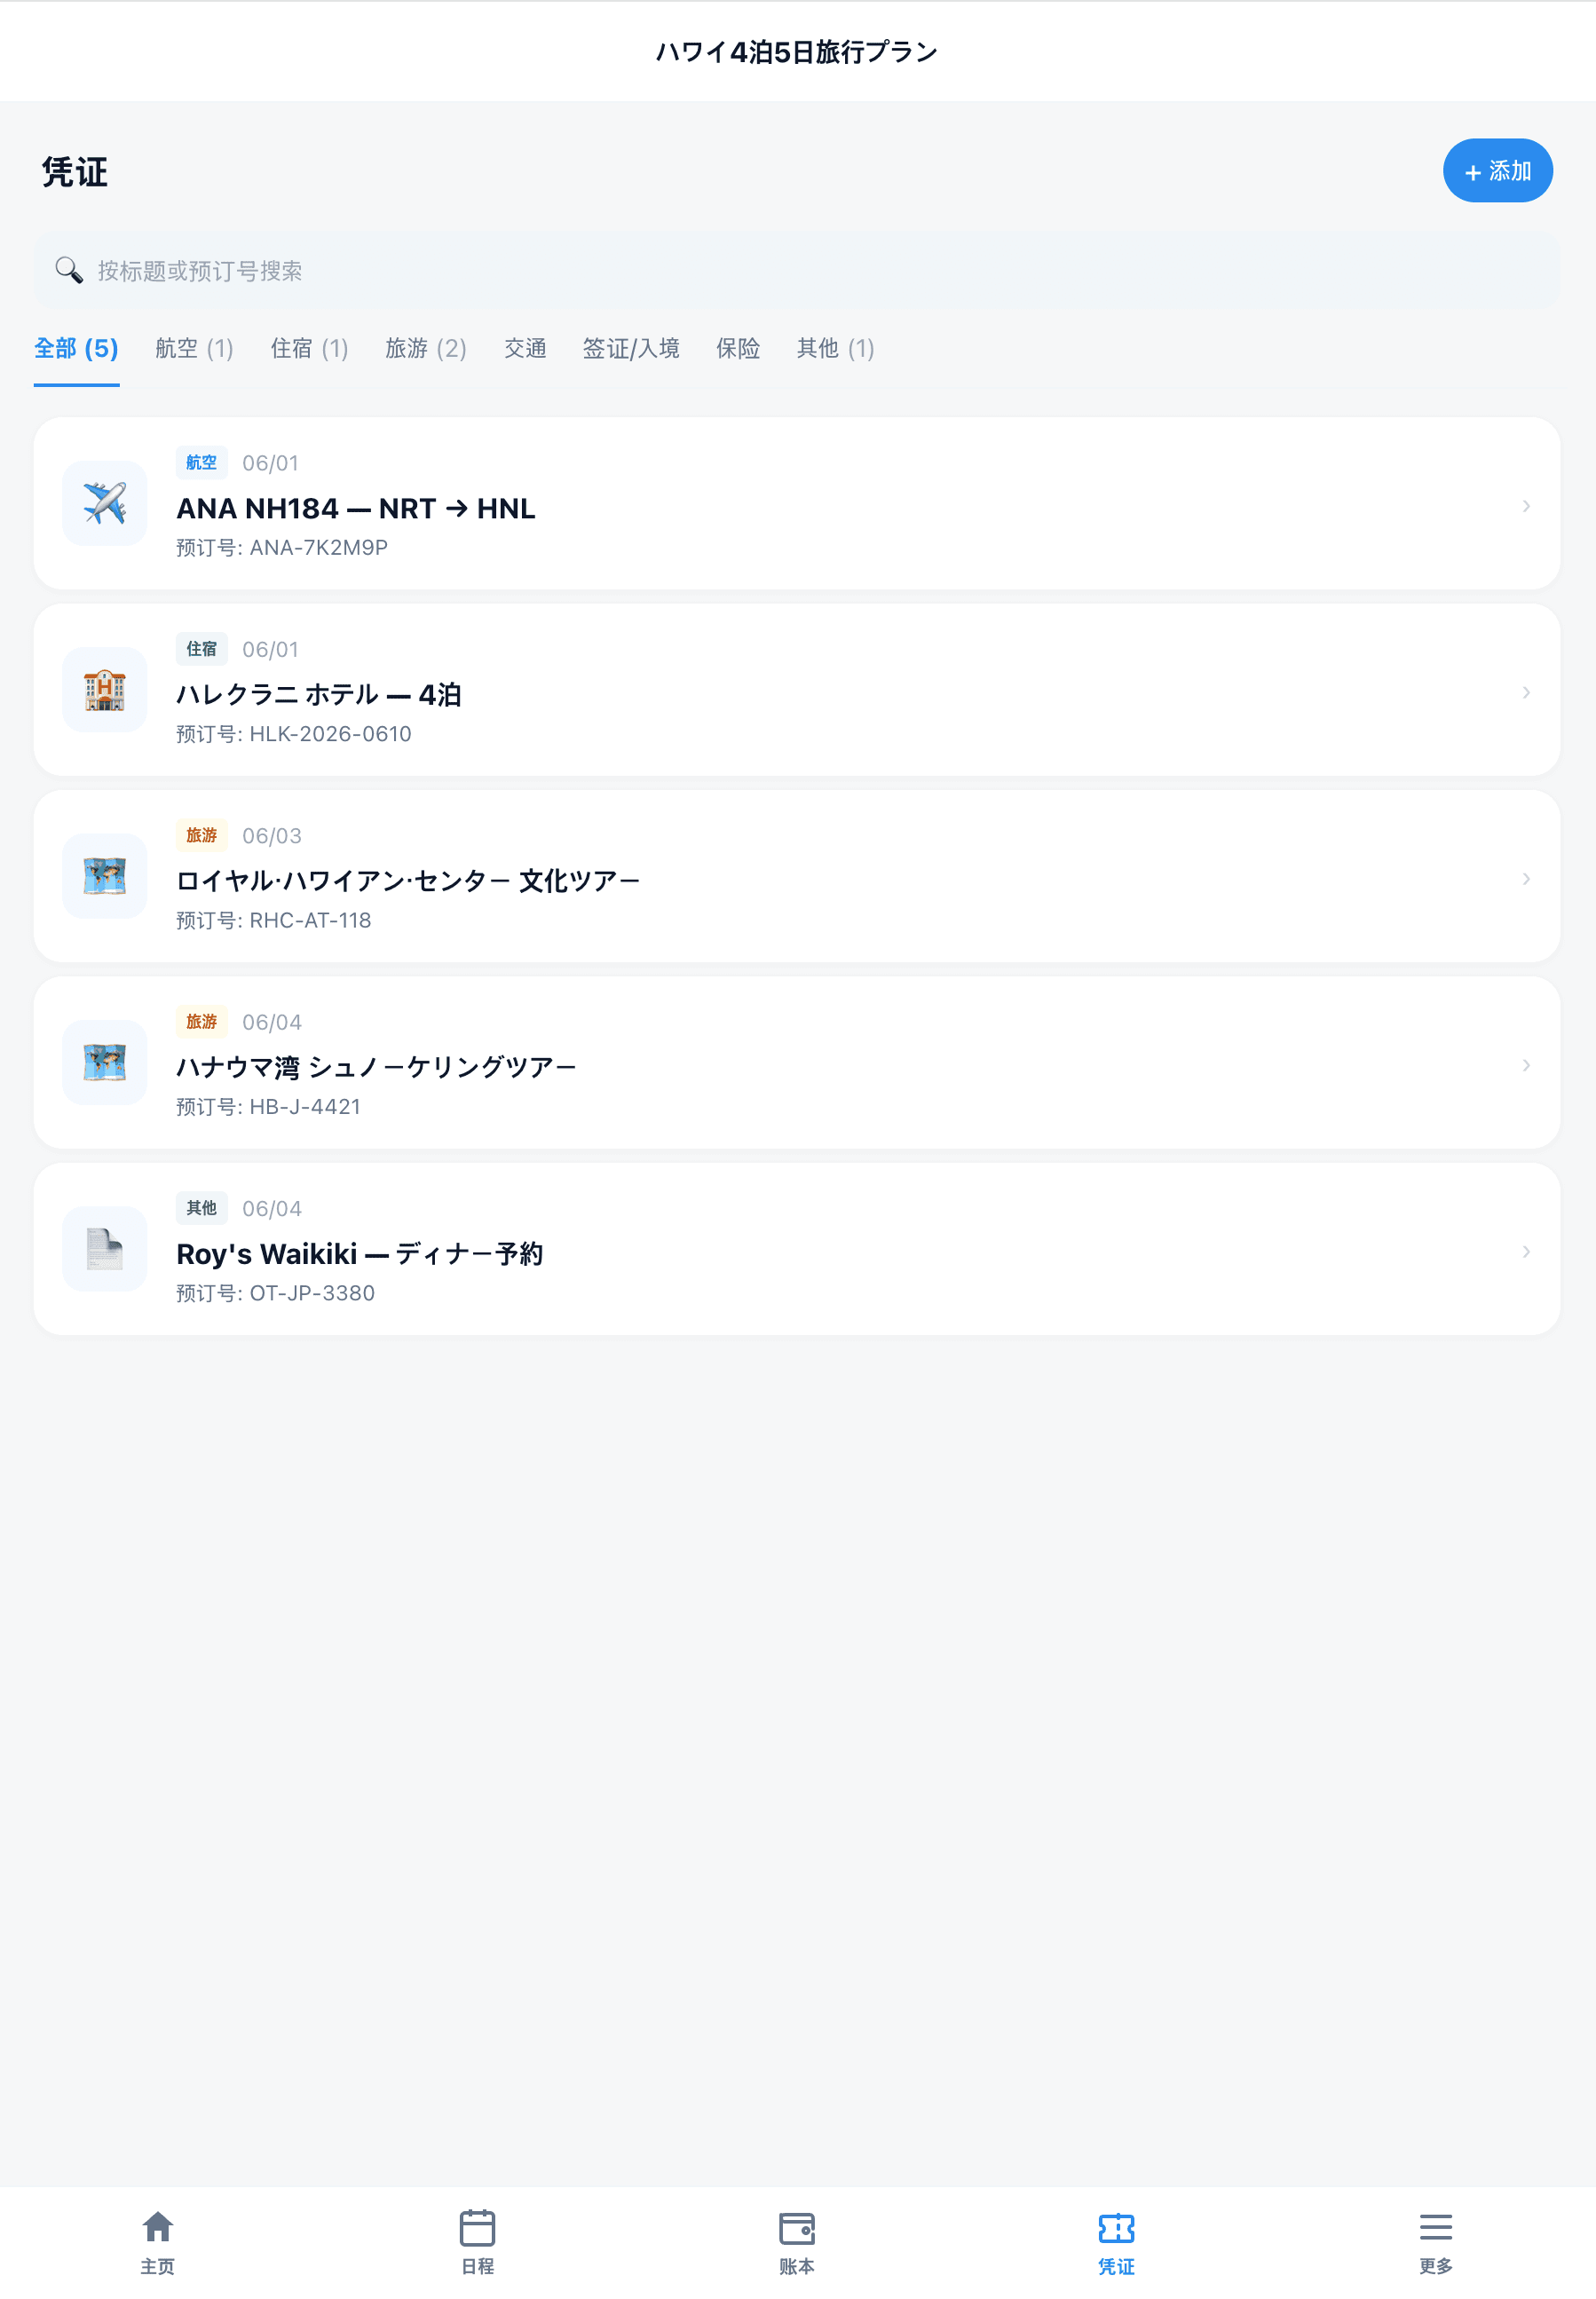
Task: Click the 添加 add voucher button
Action: pyautogui.click(x=1497, y=171)
